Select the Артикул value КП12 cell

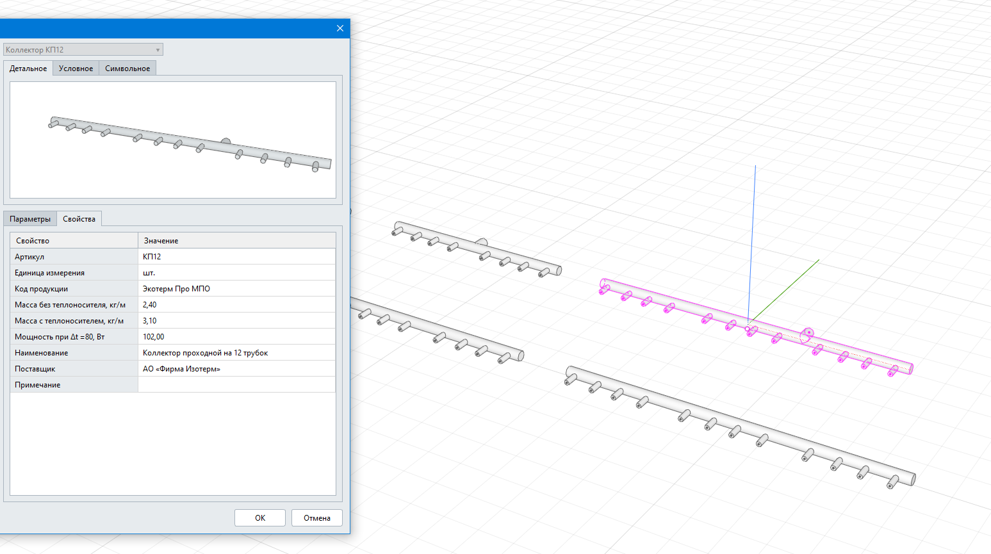[236, 257]
